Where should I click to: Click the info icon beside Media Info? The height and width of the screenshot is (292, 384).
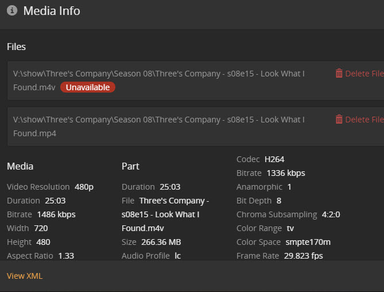(11, 11)
